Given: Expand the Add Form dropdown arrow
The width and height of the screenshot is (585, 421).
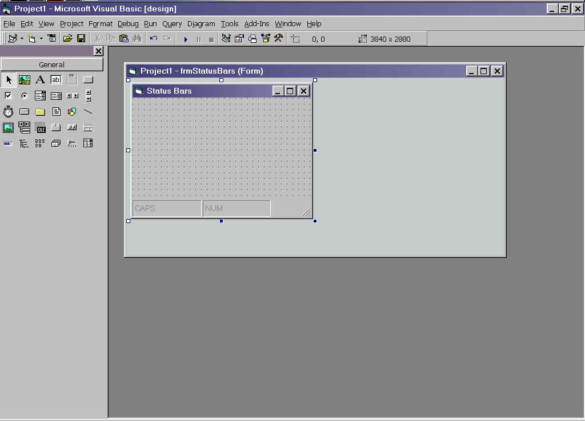Looking at the screenshot, I should [x=41, y=39].
